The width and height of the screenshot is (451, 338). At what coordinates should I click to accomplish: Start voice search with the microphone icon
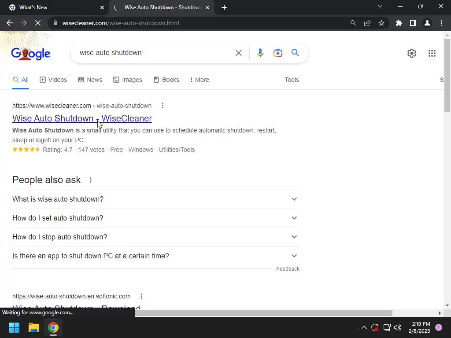pyautogui.click(x=260, y=53)
